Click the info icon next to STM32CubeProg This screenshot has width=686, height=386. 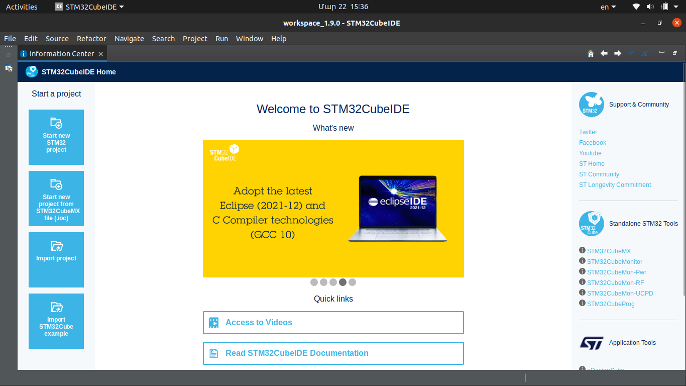582,303
